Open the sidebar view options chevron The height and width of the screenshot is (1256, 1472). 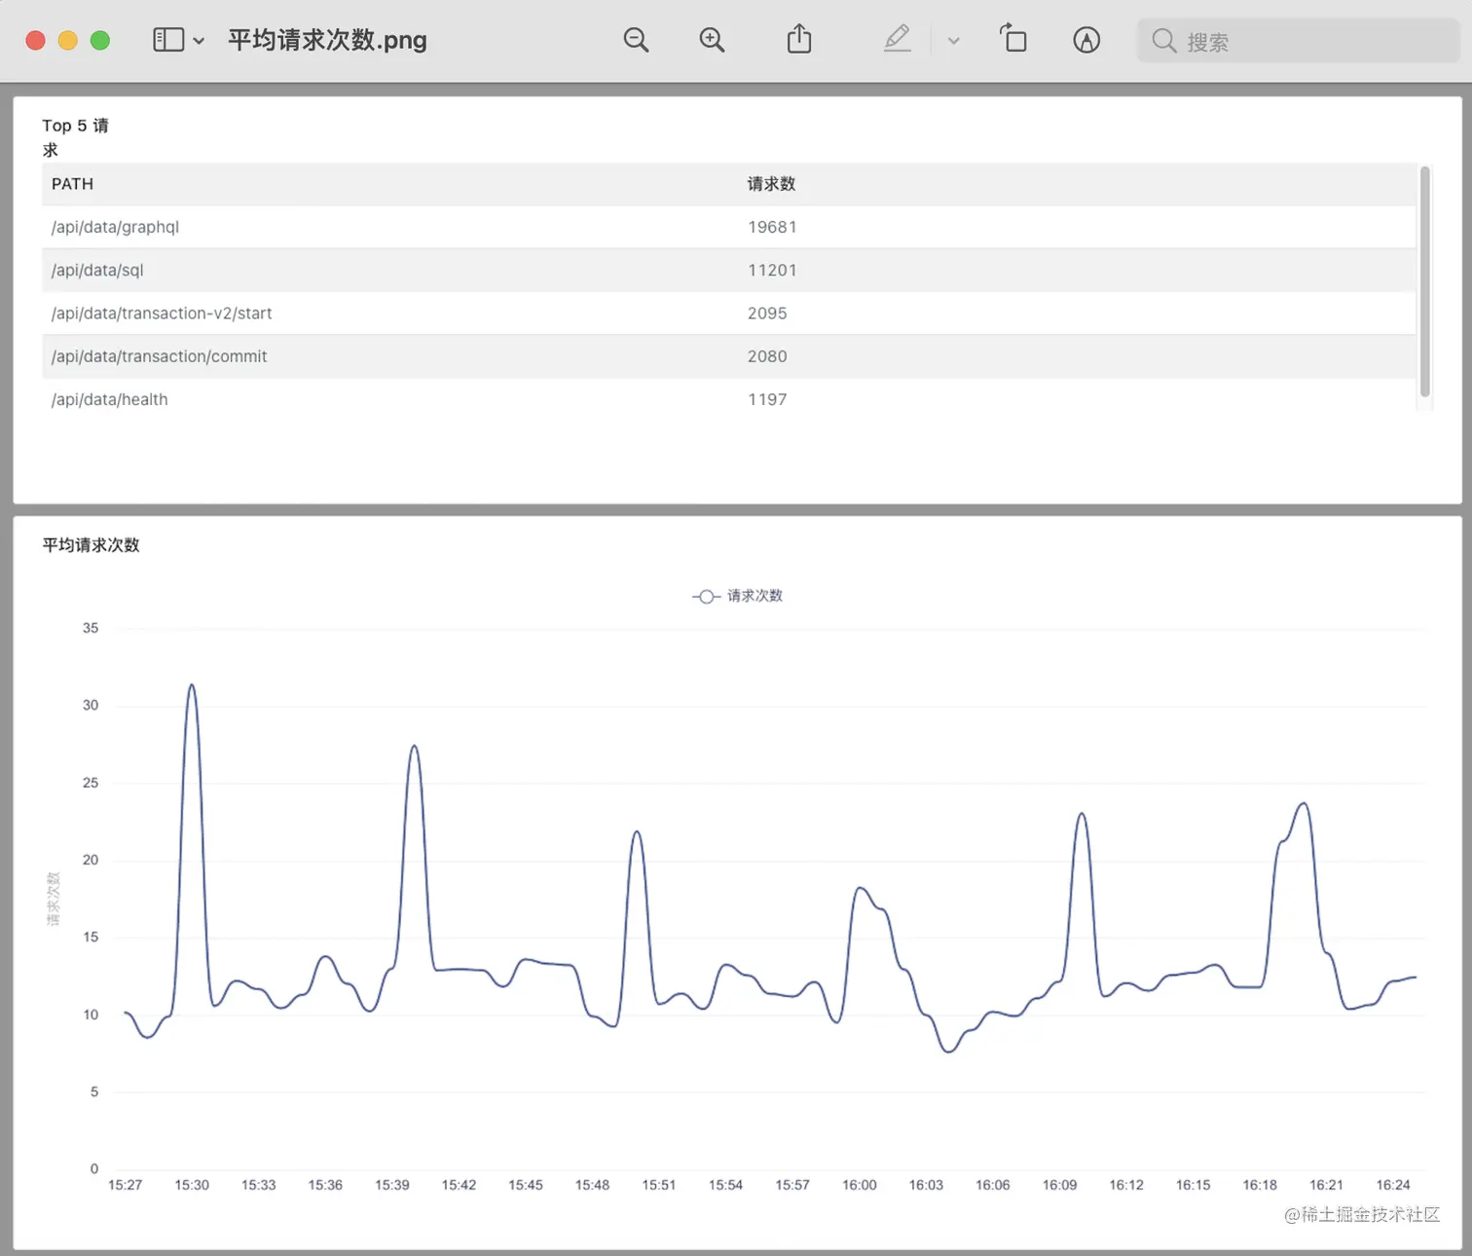click(199, 41)
